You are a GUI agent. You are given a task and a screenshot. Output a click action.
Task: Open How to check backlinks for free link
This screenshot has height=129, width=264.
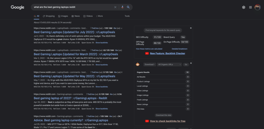[x=168, y=121]
